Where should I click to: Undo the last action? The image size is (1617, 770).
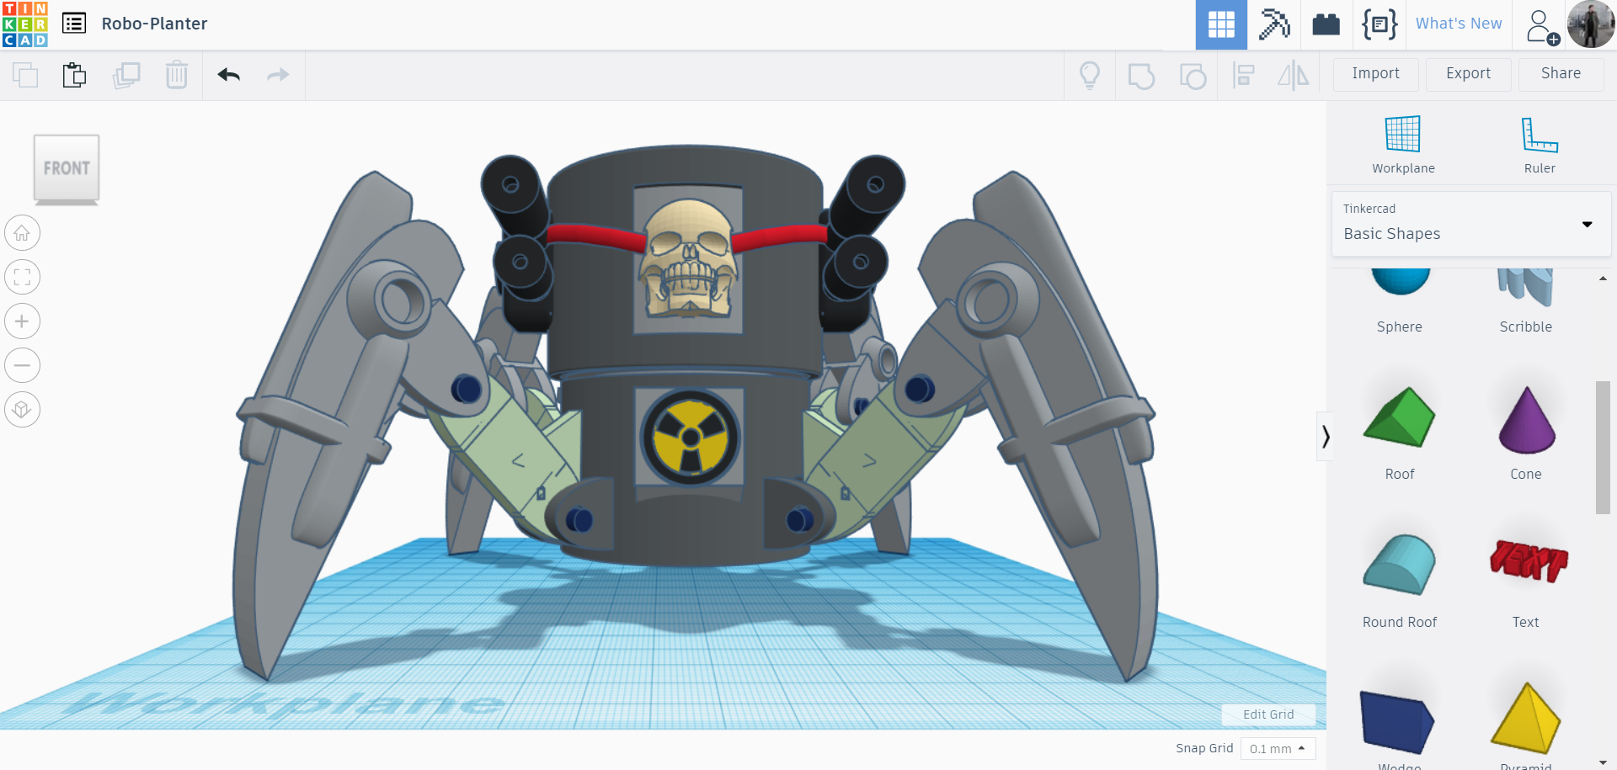229,75
